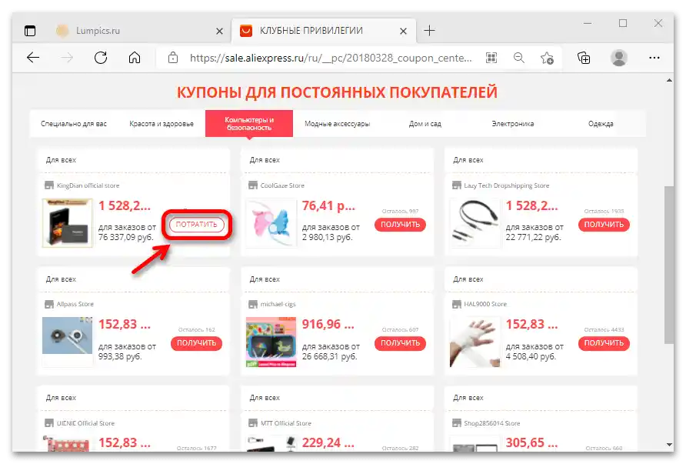Select the Красота и здоровье category tab

tap(162, 124)
